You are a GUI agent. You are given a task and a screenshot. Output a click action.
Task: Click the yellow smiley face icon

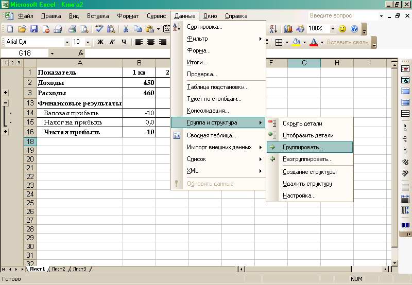342,29
